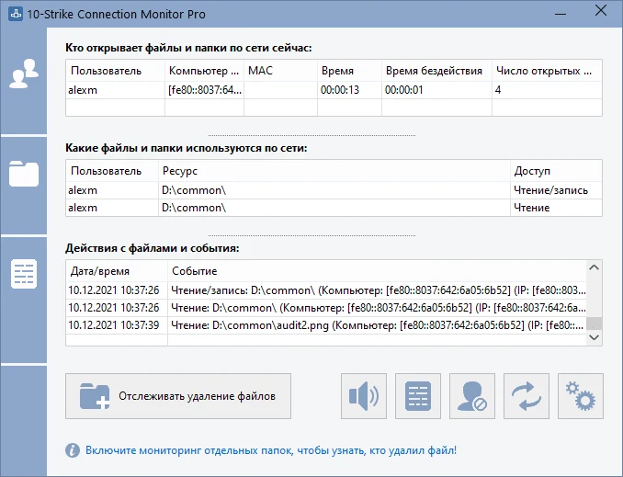Sort by Дата/время column header

click(x=117, y=271)
